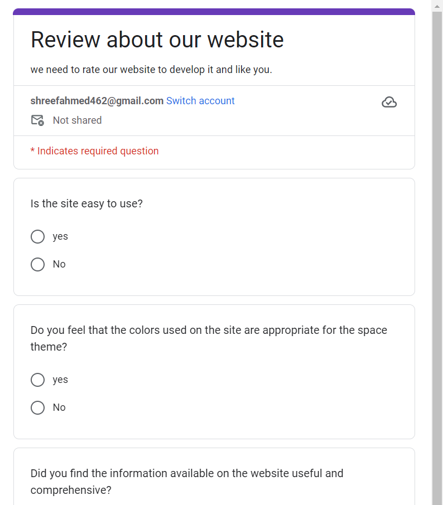Open the Switch account link

(x=200, y=101)
